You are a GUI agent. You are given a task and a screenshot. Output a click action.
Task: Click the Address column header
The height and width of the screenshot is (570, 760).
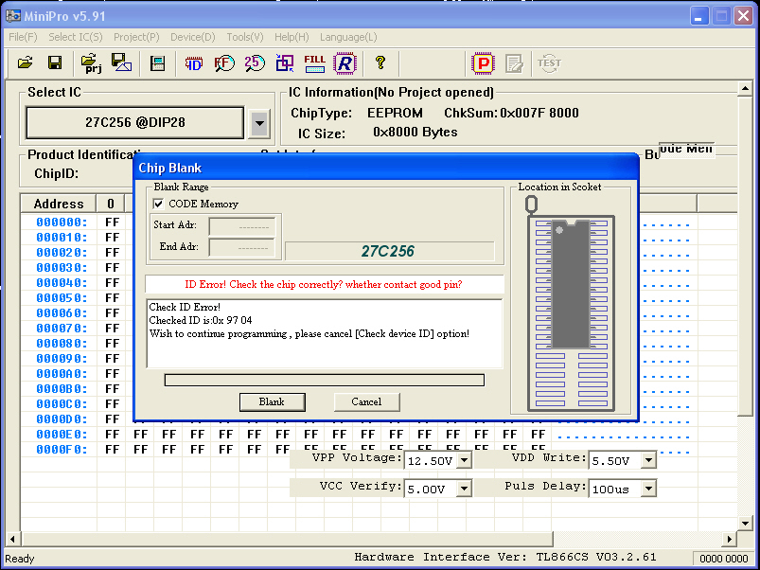point(59,204)
